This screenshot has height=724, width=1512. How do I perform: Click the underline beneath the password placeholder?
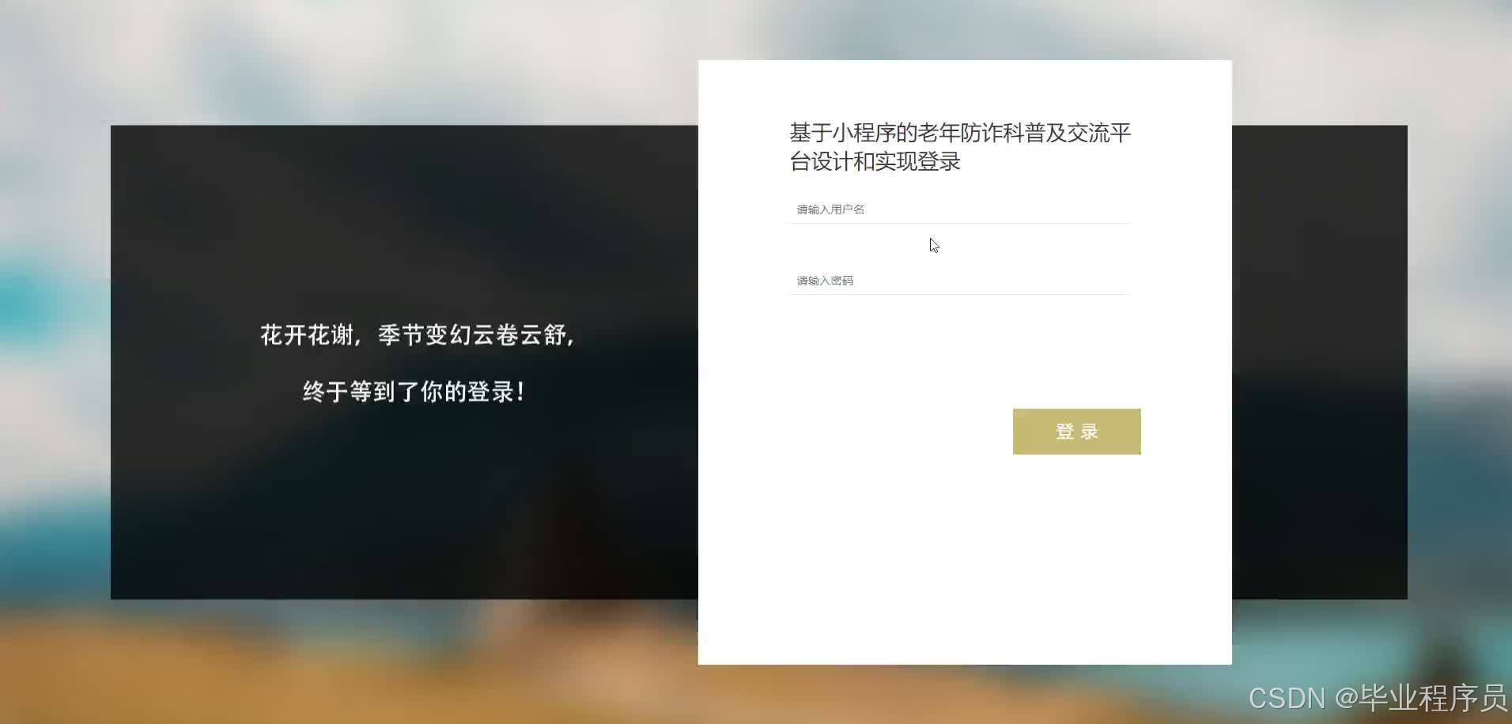[x=959, y=295]
